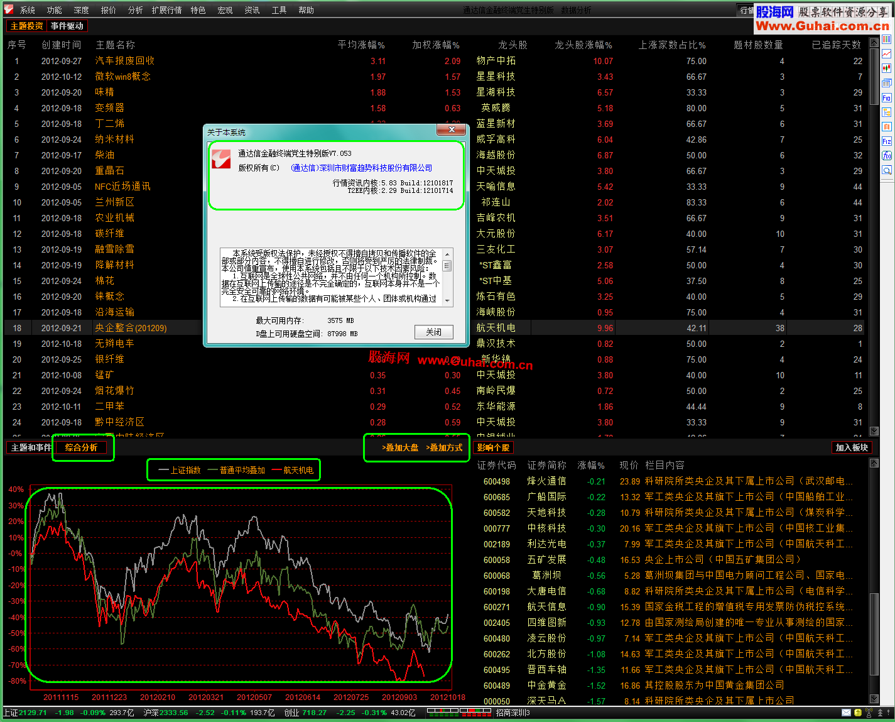
Task: Click the down arrow of theme table scrollbar
Action: pyautogui.click(x=874, y=431)
